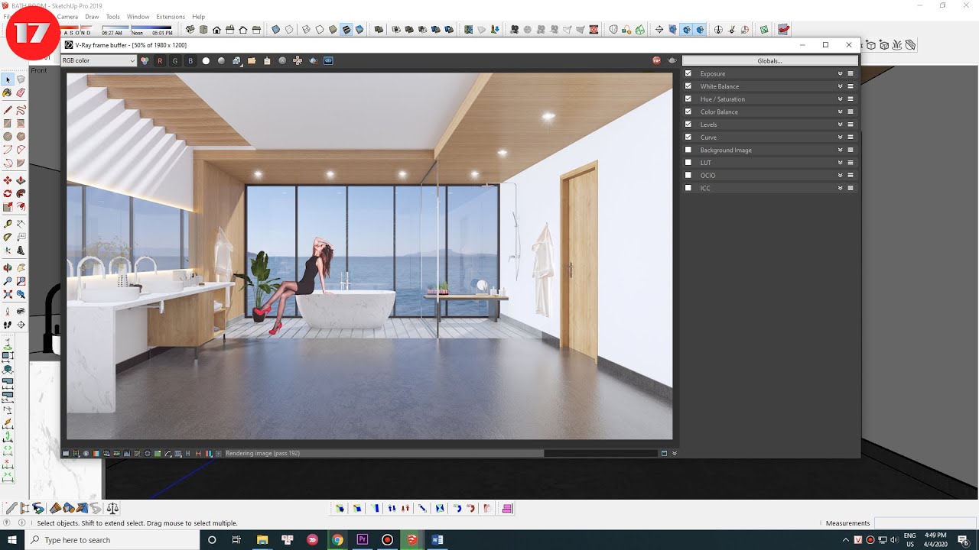Start render with teapot icon in frame buffer
979x550 pixels.
point(672,60)
